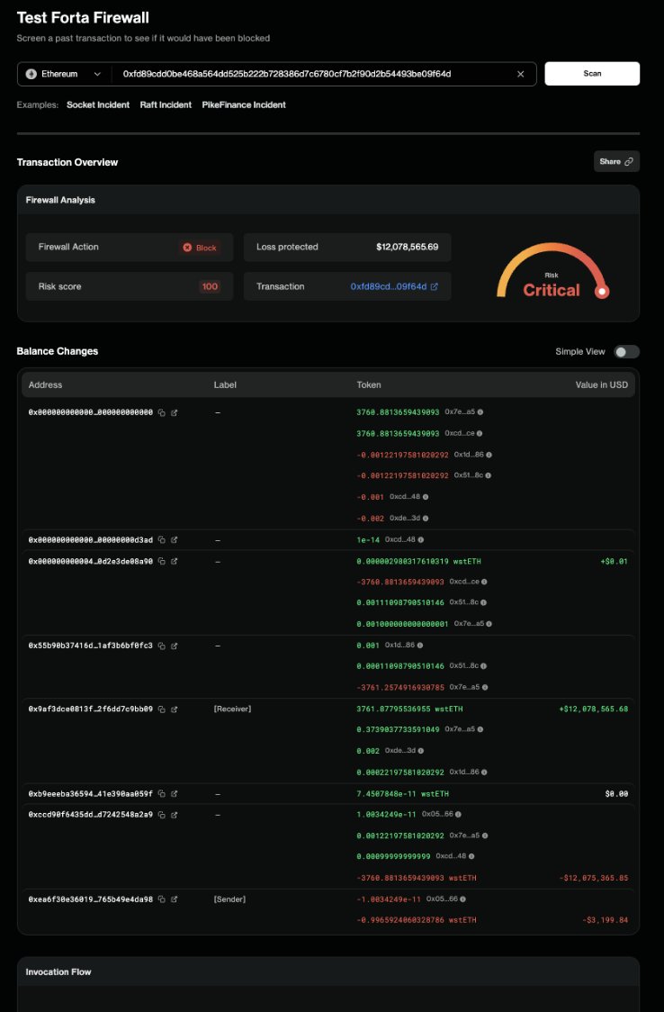Open transaction link 0xfd89cd...09f64d

point(394,286)
